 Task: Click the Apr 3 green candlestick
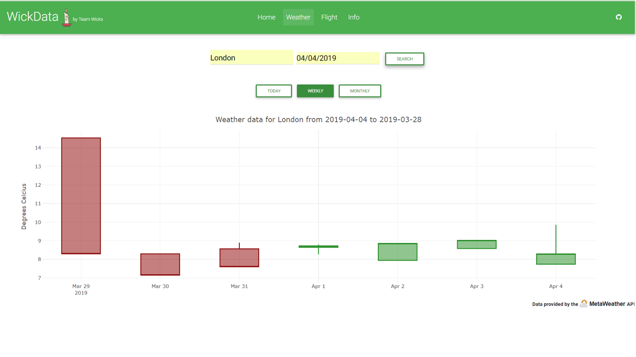coord(476,245)
